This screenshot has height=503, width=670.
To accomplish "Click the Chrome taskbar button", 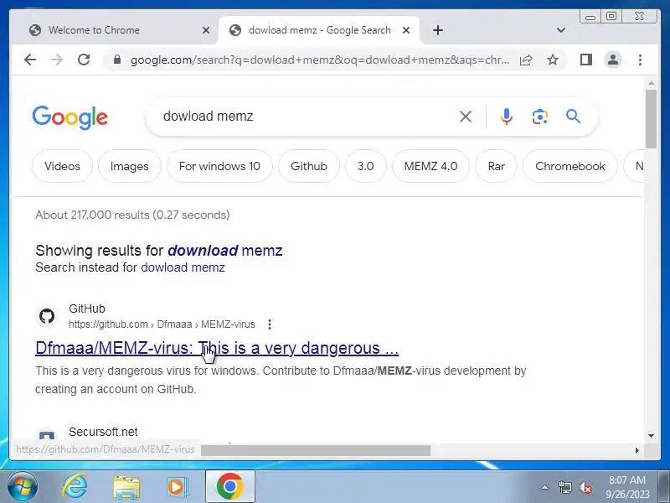I will (x=229, y=486).
